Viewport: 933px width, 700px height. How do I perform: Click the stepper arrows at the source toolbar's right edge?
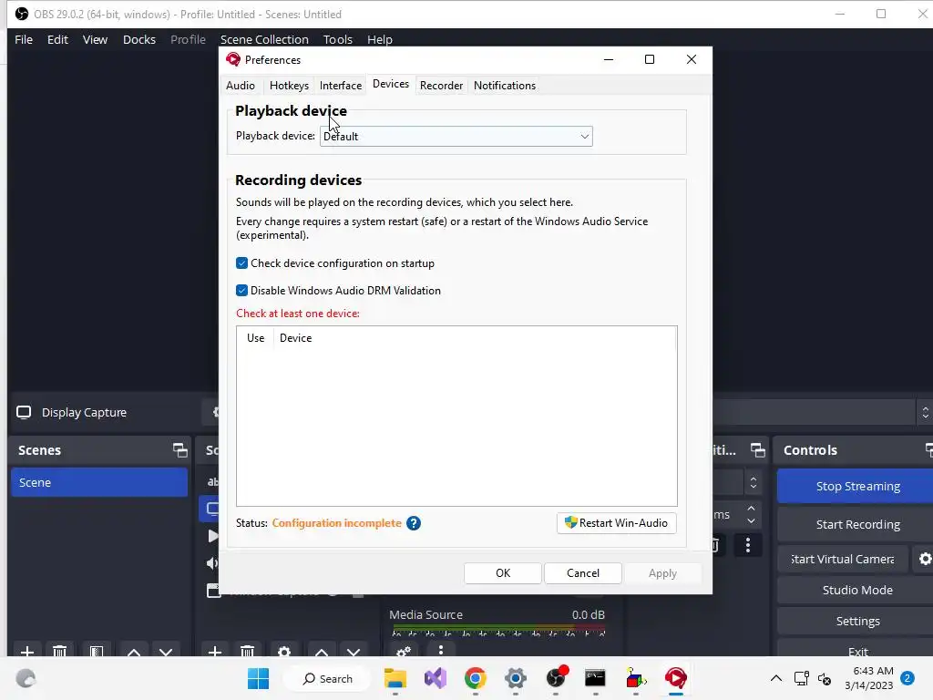point(925,413)
